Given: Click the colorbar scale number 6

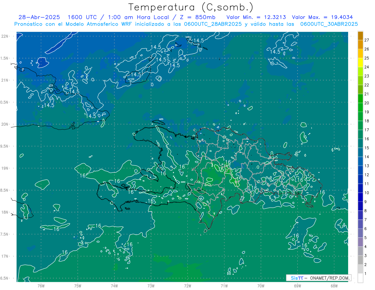Looking at the screenshot, I should click(366, 229).
